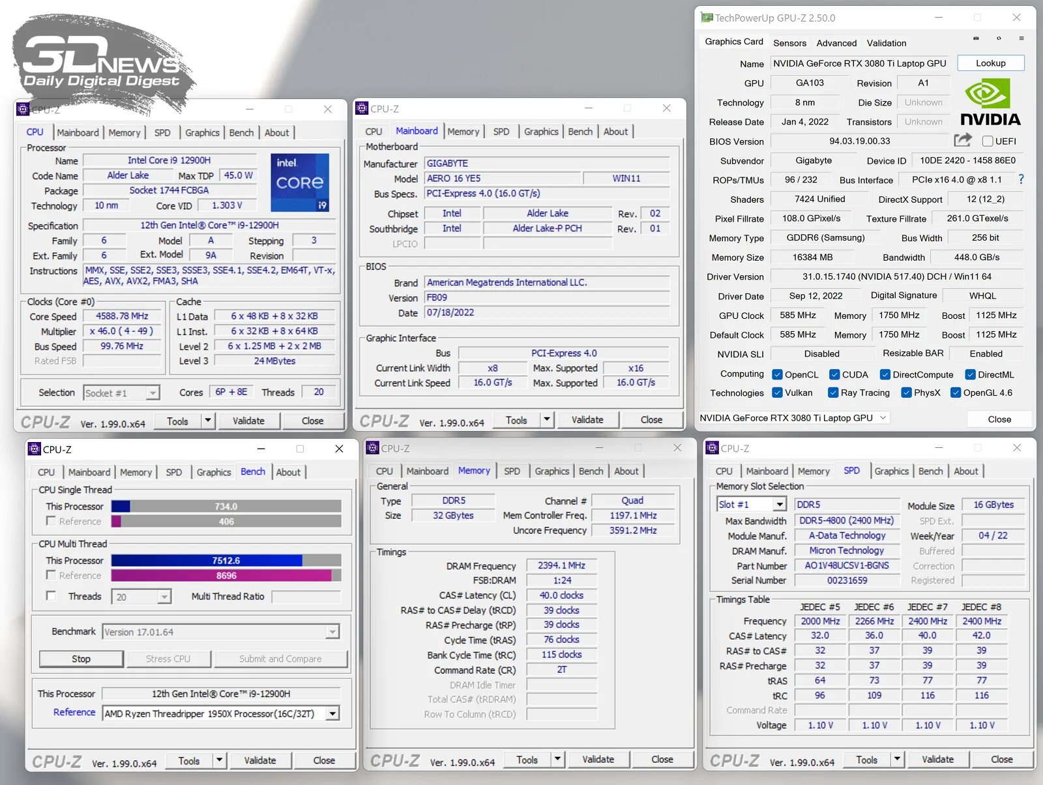Click the This Processor multi thread progress bar
The image size is (1043, 785).
(x=226, y=561)
